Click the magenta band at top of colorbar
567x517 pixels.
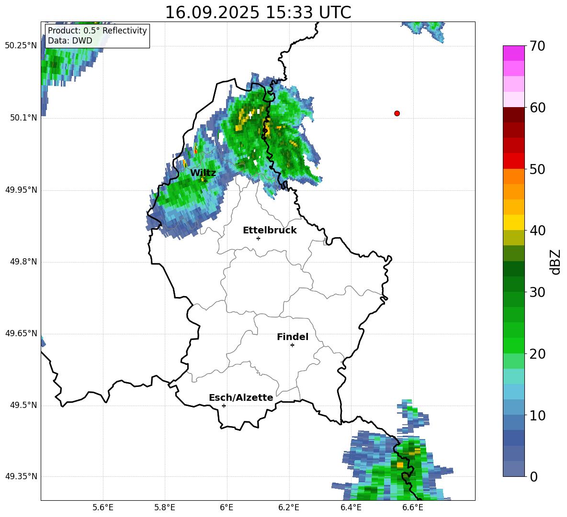[x=514, y=53]
